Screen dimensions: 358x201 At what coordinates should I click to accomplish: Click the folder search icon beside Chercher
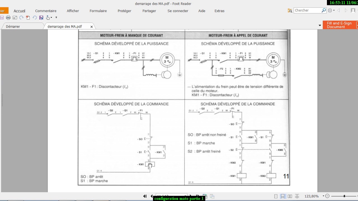point(290,11)
